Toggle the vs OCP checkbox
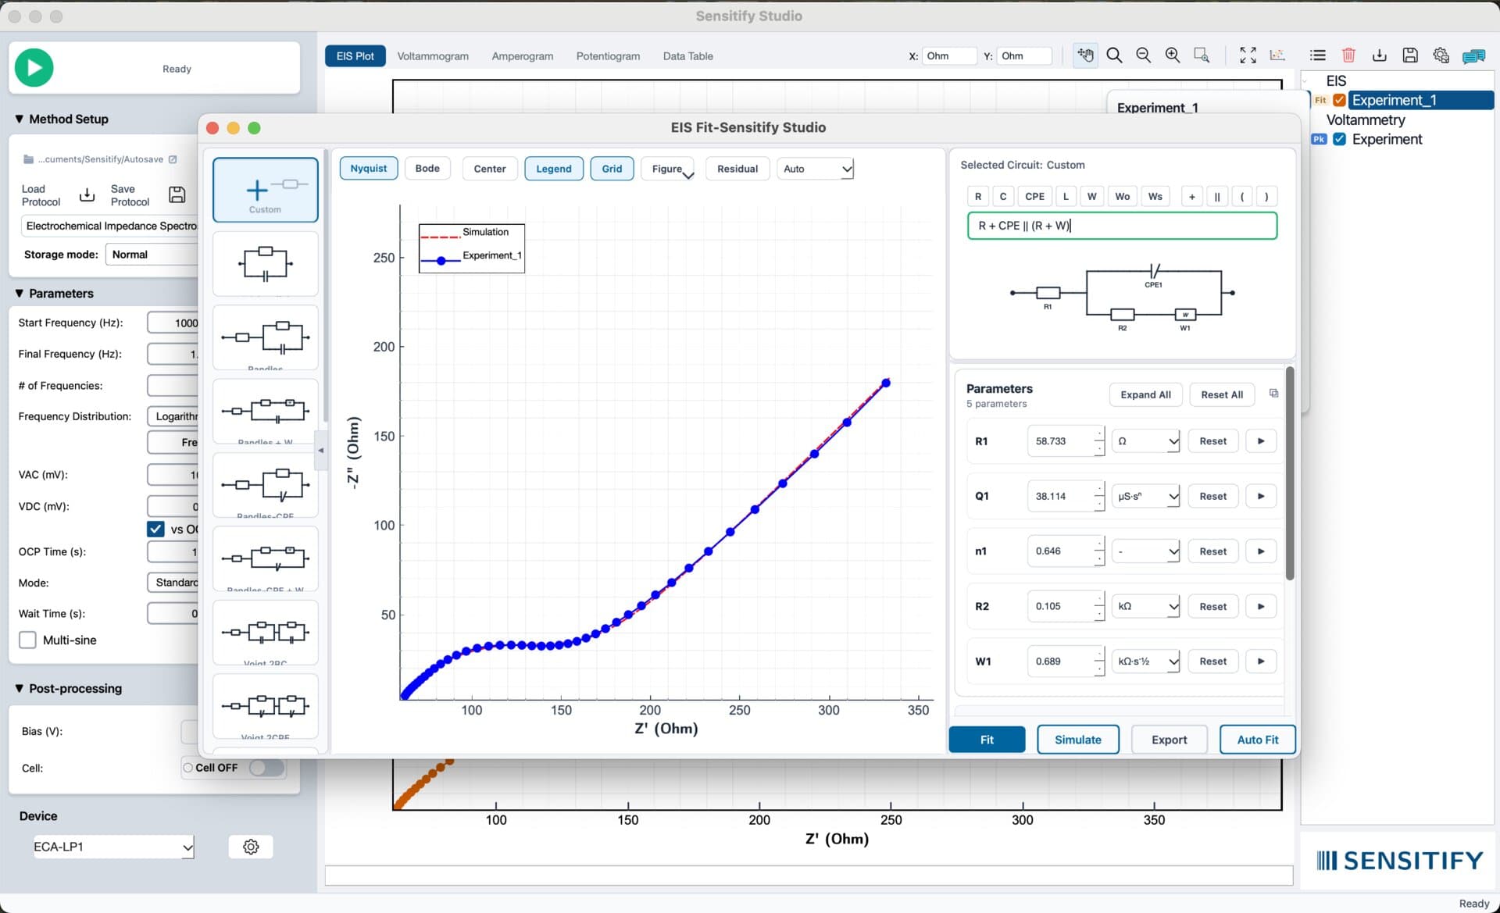This screenshot has height=913, width=1500. [155, 529]
